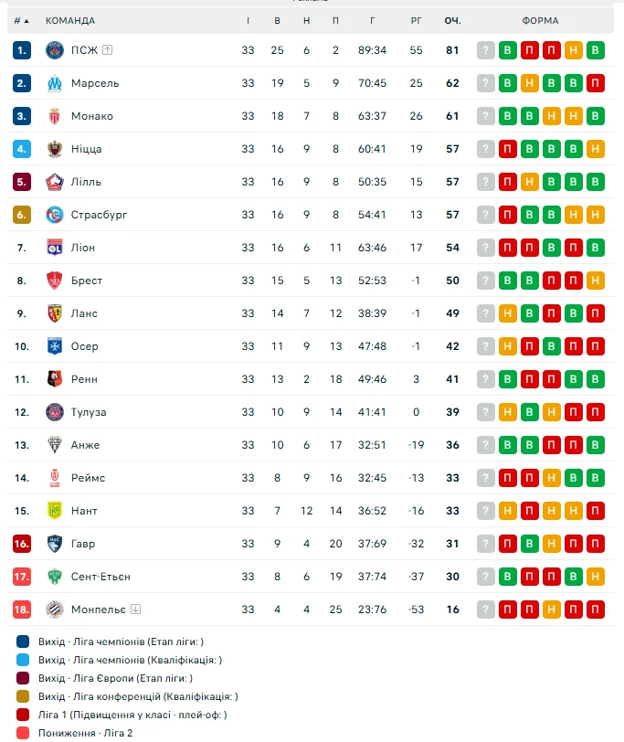Sort the table by rank column #

(x=21, y=20)
